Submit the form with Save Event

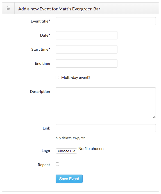tap(69, 179)
